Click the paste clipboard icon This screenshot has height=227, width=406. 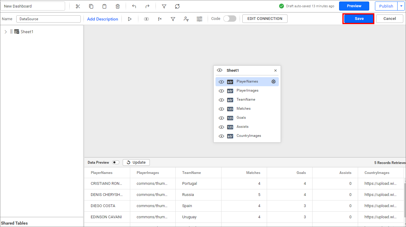coord(104,6)
